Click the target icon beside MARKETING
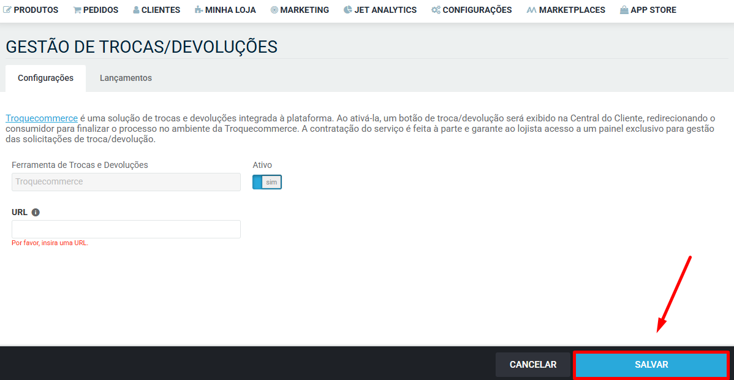Viewport: 734px width, 380px height. pyautogui.click(x=274, y=10)
